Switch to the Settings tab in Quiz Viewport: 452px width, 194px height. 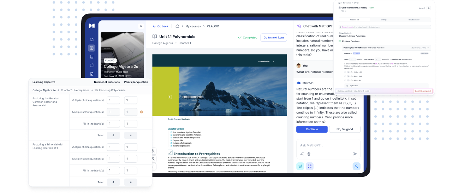click(383, 20)
